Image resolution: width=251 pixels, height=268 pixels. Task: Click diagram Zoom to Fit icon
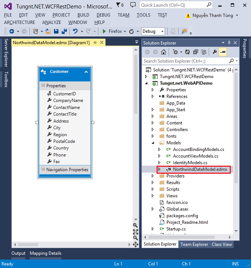coord(136,232)
